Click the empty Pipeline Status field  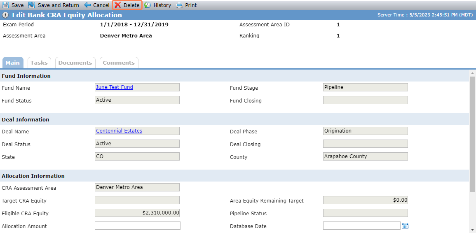coord(366,213)
